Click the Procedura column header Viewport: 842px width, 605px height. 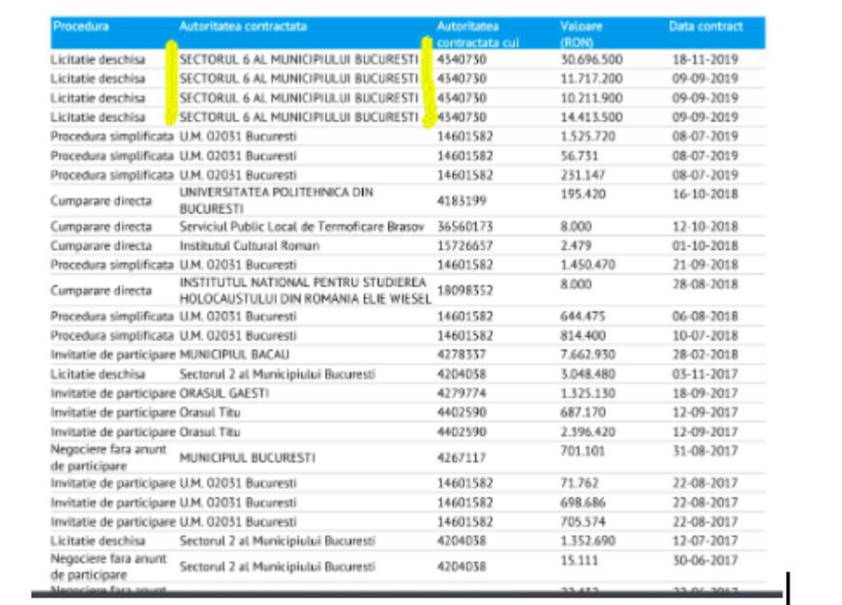[81, 26]
